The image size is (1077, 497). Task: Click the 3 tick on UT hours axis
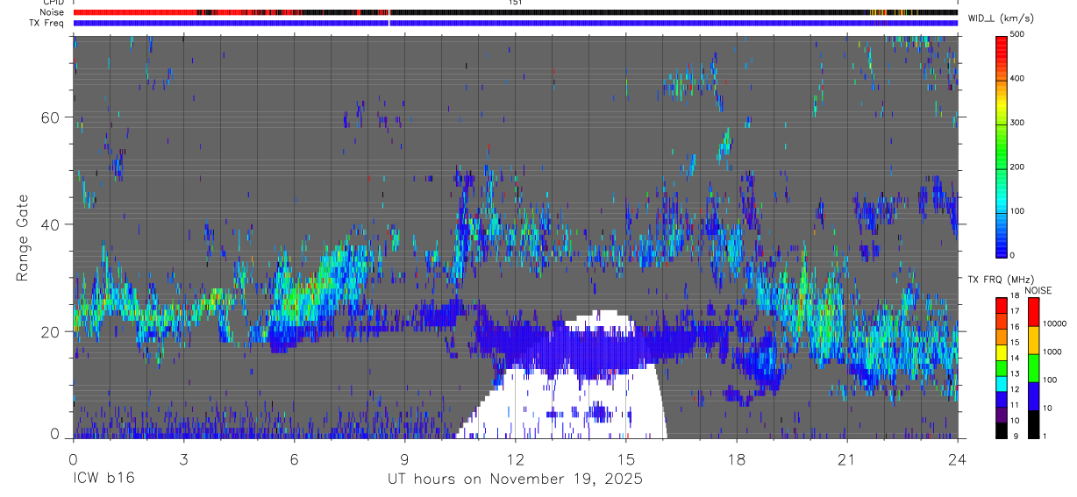pos(183,459)
